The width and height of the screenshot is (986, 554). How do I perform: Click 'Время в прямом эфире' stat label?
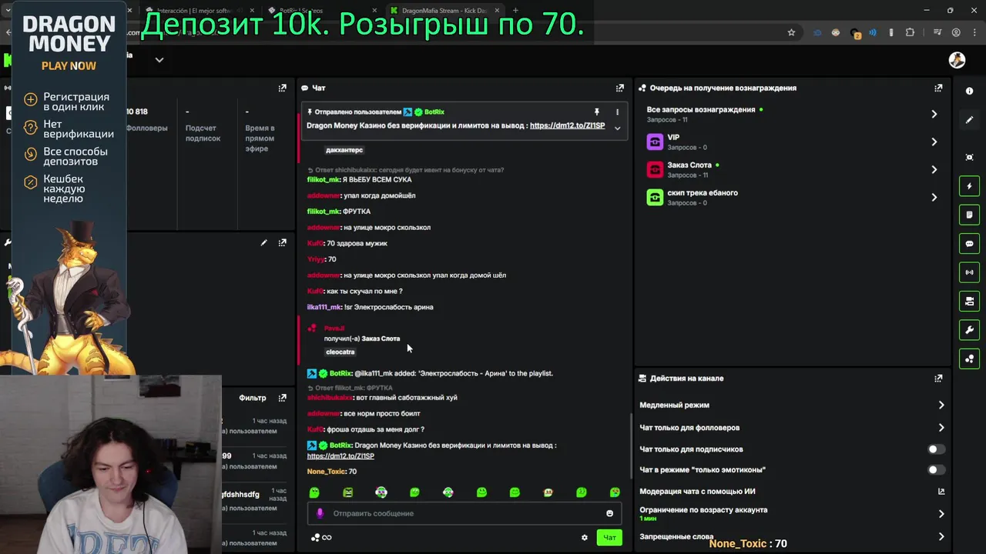click(x=260, y=138)
